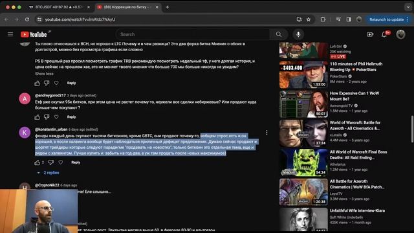Click the YouTube search input field

pos(193,34)
